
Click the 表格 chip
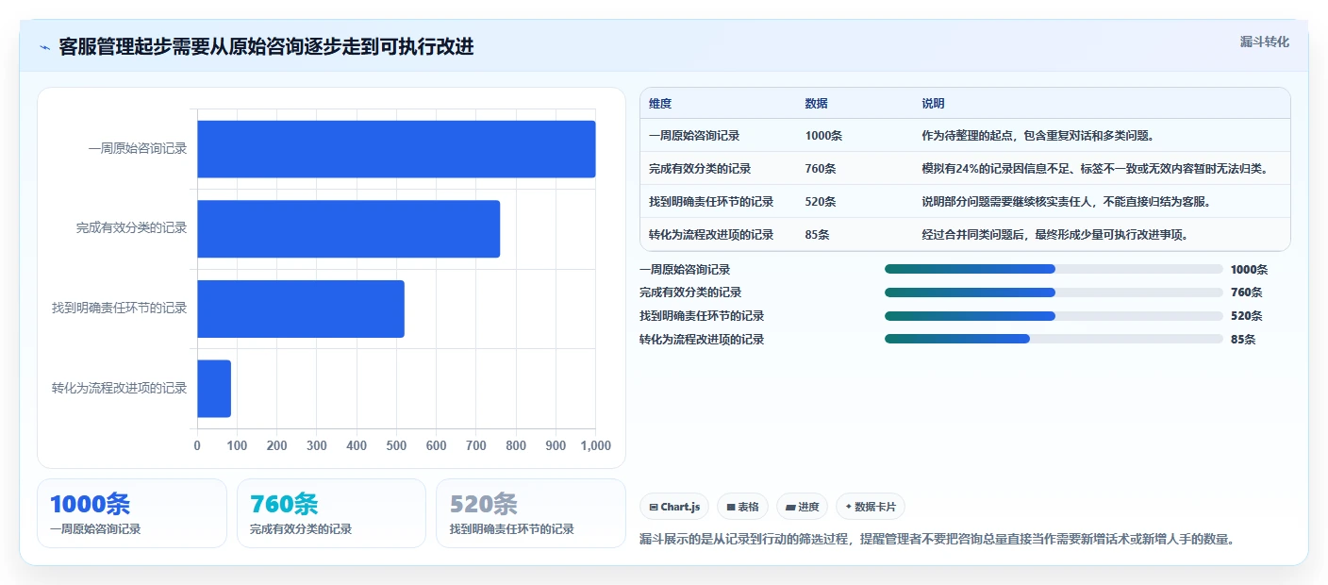pos(742,507)
